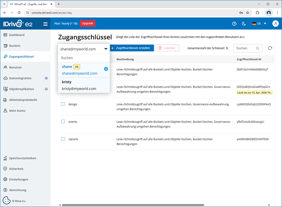Open Benutzer page in sidebar
The height and width of the screenshot is (207, 282).
pos(25,67)
